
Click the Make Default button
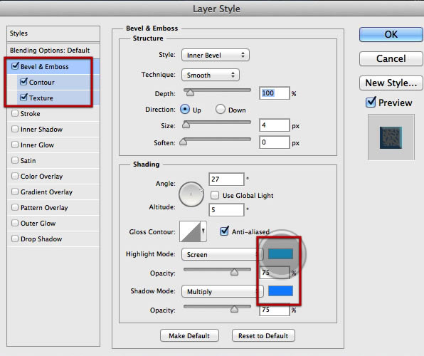(189, 335)
